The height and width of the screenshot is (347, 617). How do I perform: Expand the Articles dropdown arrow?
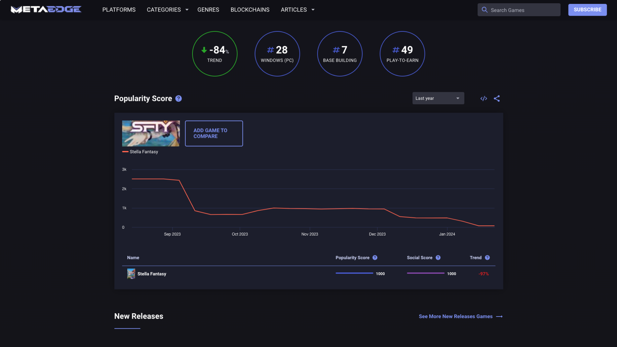(313, 10)
